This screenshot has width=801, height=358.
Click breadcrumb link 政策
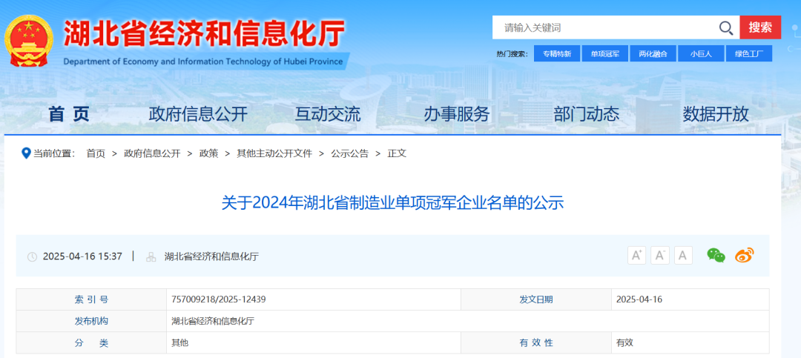tap(208, 153)
